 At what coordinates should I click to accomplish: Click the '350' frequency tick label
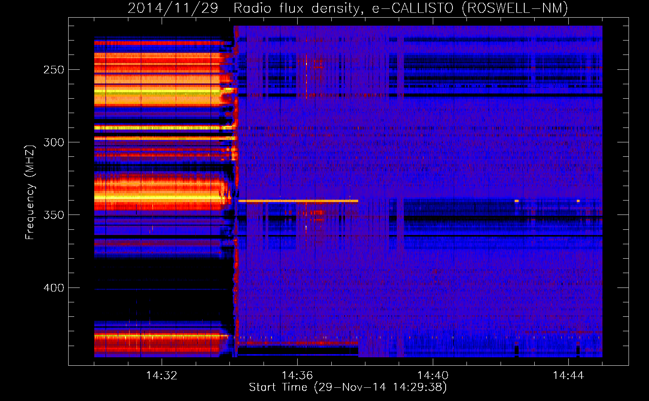[x=54, y=215]
